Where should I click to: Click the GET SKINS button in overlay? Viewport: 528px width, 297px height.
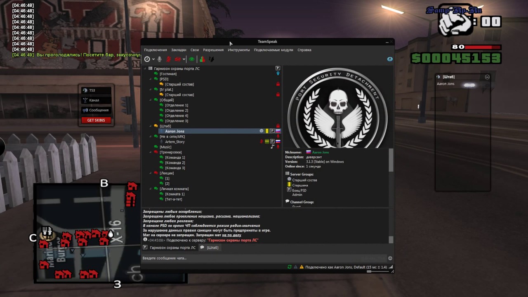click(96, 120)
